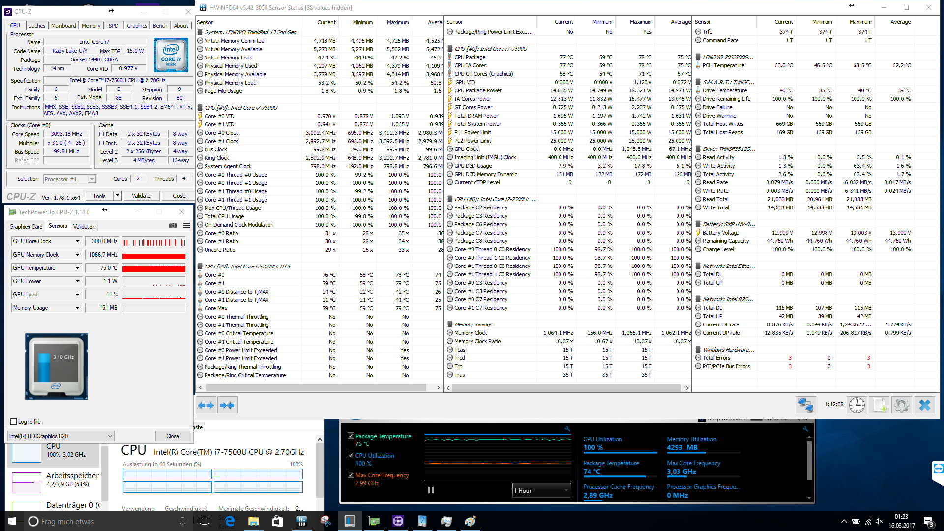This screenshot has height=531, width=944.
Task: Open the GPU-Z hamburger menu
Action: tap(186, 226)
